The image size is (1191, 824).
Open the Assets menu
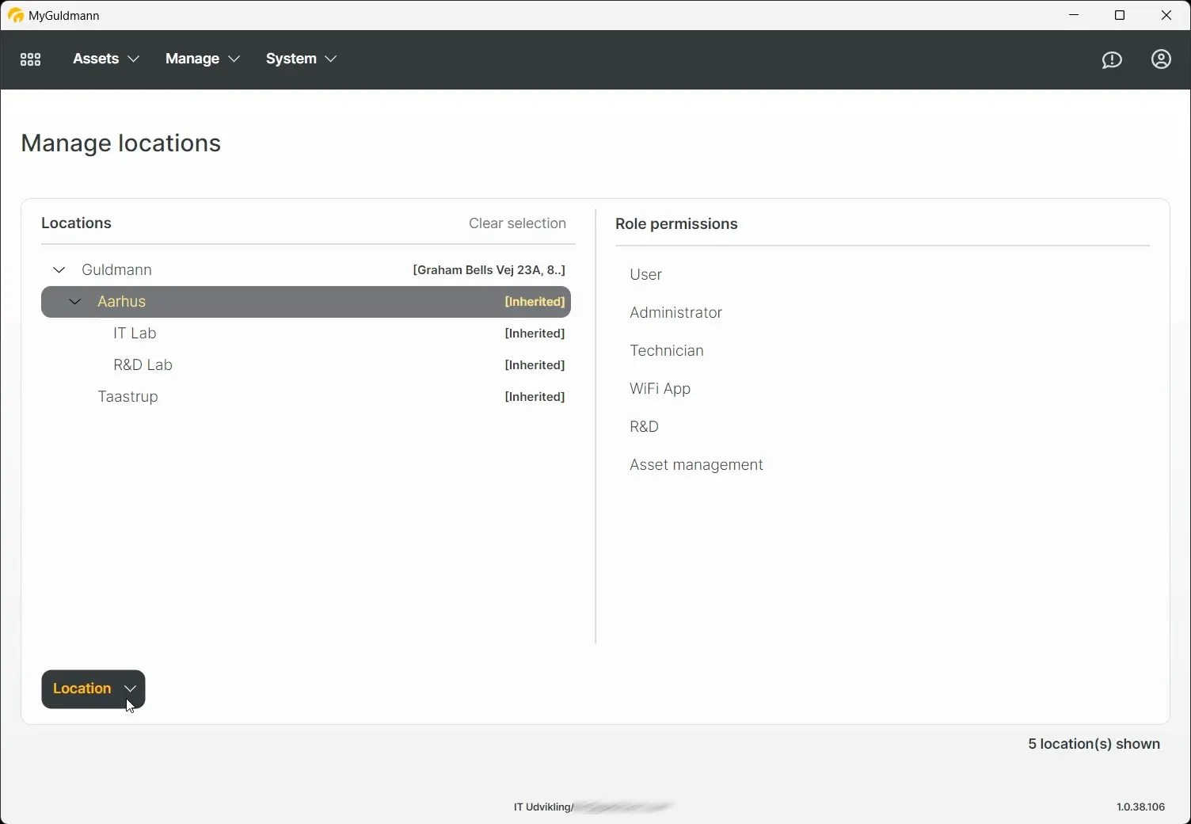pos(105,59)
